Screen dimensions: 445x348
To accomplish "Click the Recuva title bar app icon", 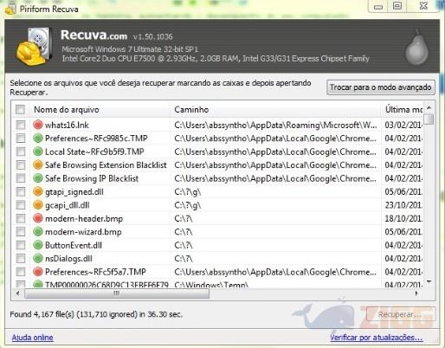I will tap(10, 10).
